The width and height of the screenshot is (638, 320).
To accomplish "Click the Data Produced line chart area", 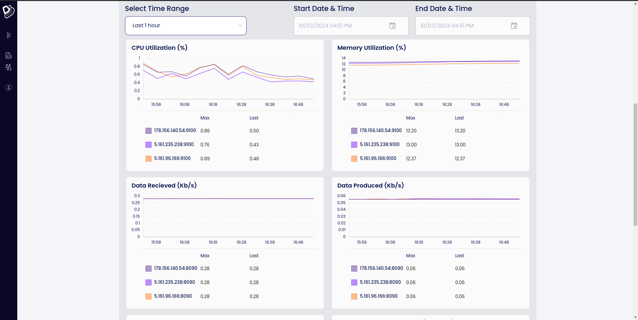I will 434,216.
